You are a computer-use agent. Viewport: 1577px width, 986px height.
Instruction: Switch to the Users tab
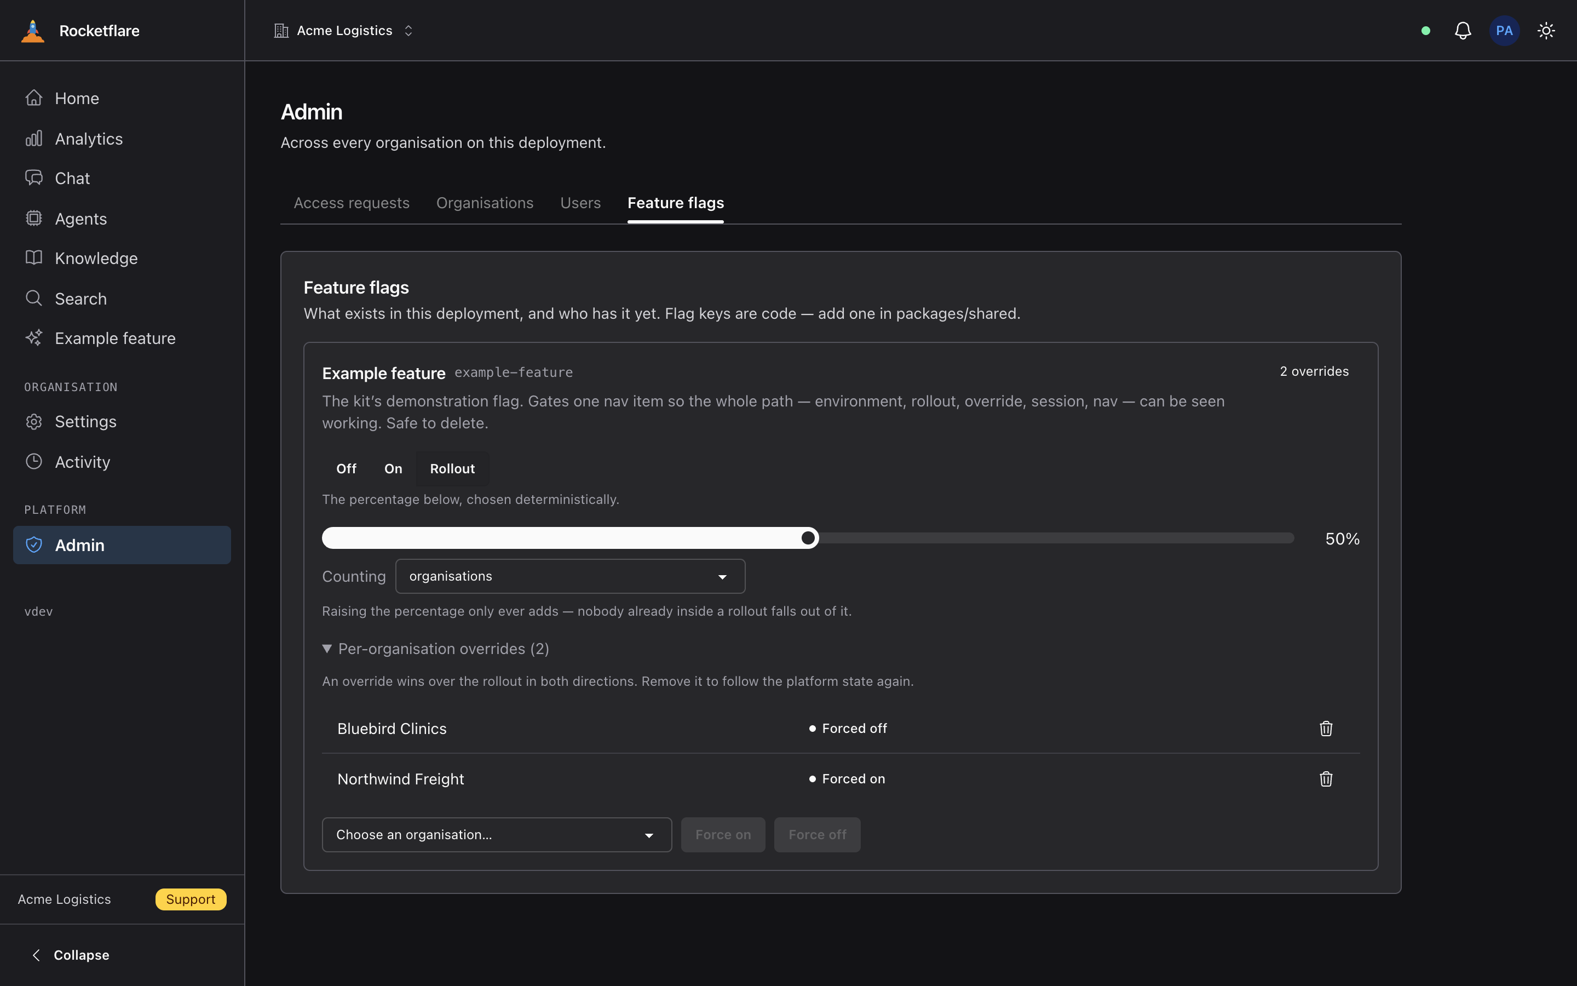tap(580, 203)
